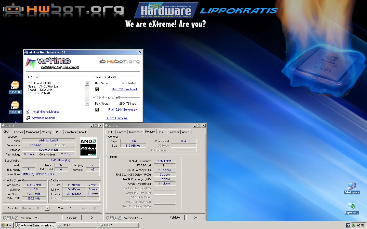Click the save icon beside Run 32M Benchmark

point(97,89)
